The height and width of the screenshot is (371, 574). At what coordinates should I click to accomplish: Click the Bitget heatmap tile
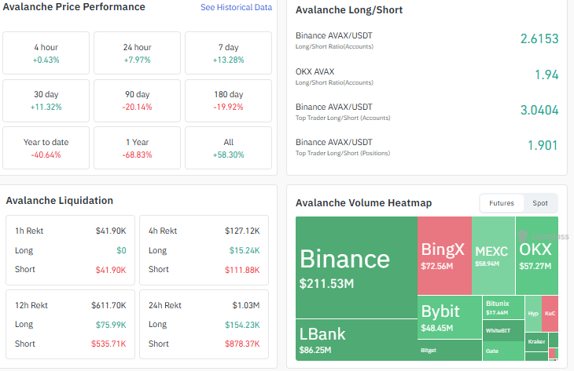coord(450,350)
